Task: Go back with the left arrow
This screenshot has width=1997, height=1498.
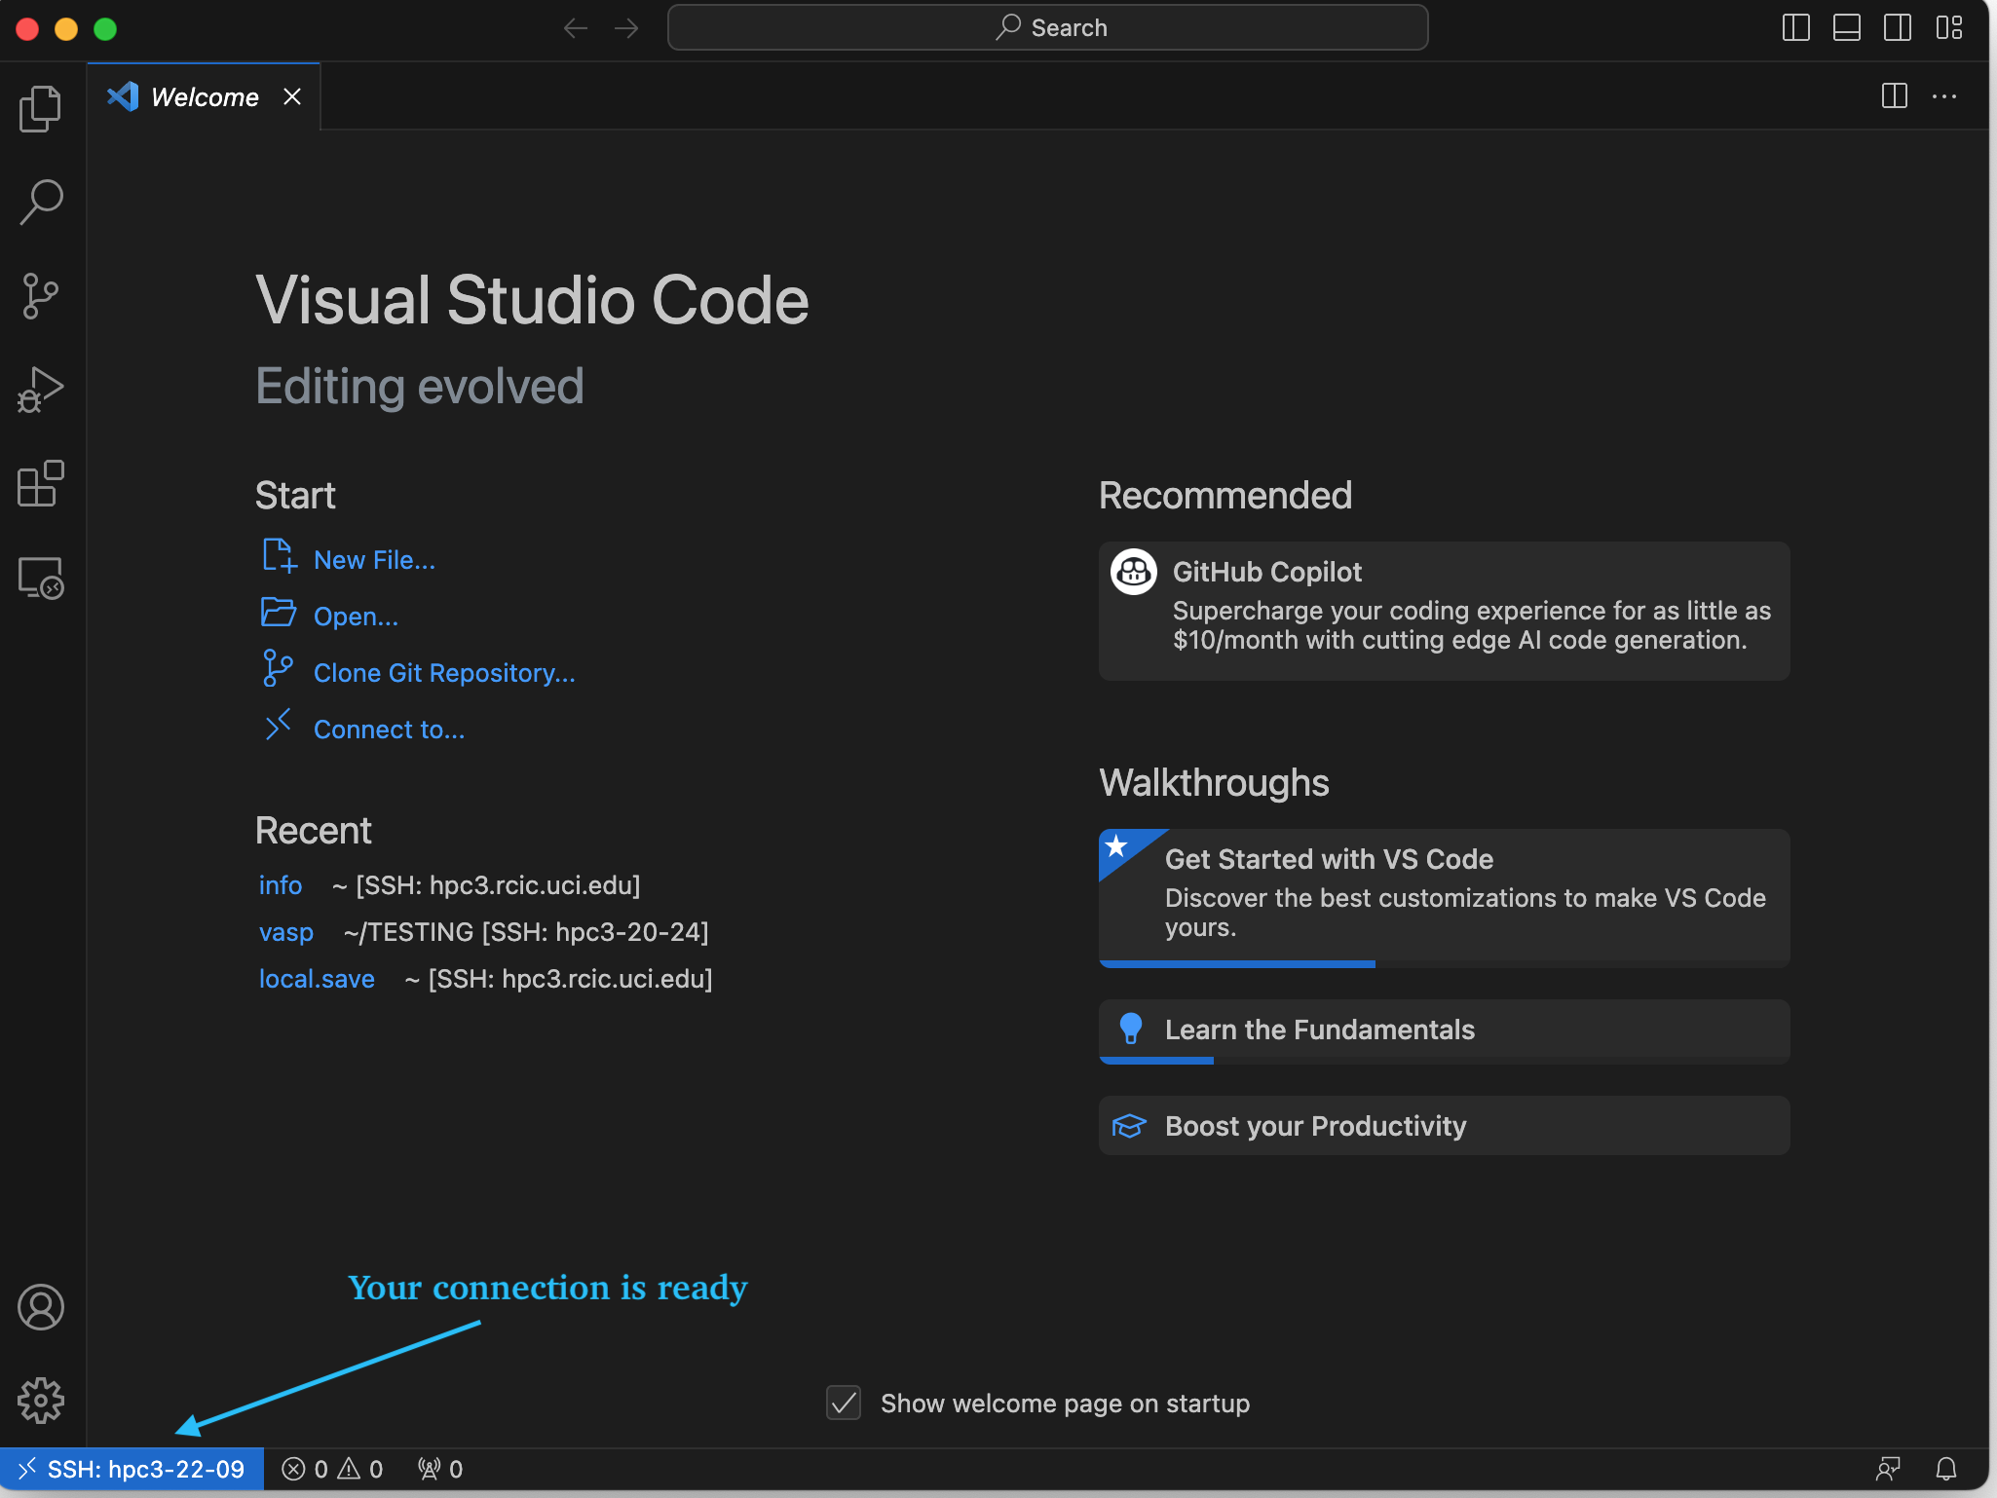Action: [576, 28]
